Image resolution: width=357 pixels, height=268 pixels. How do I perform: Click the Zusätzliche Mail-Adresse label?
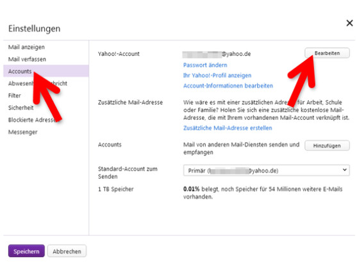[130, 103]
